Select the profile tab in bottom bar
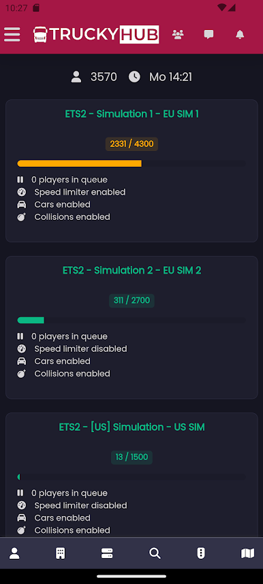Image resolution: width=263 pixels, height=584 pixels. point(14,553)
